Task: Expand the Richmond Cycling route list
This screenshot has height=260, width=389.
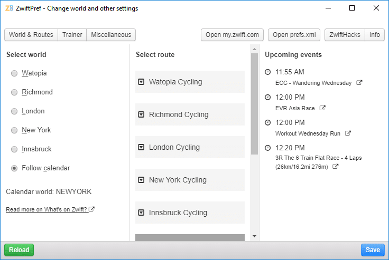Action: coord(190,114)
